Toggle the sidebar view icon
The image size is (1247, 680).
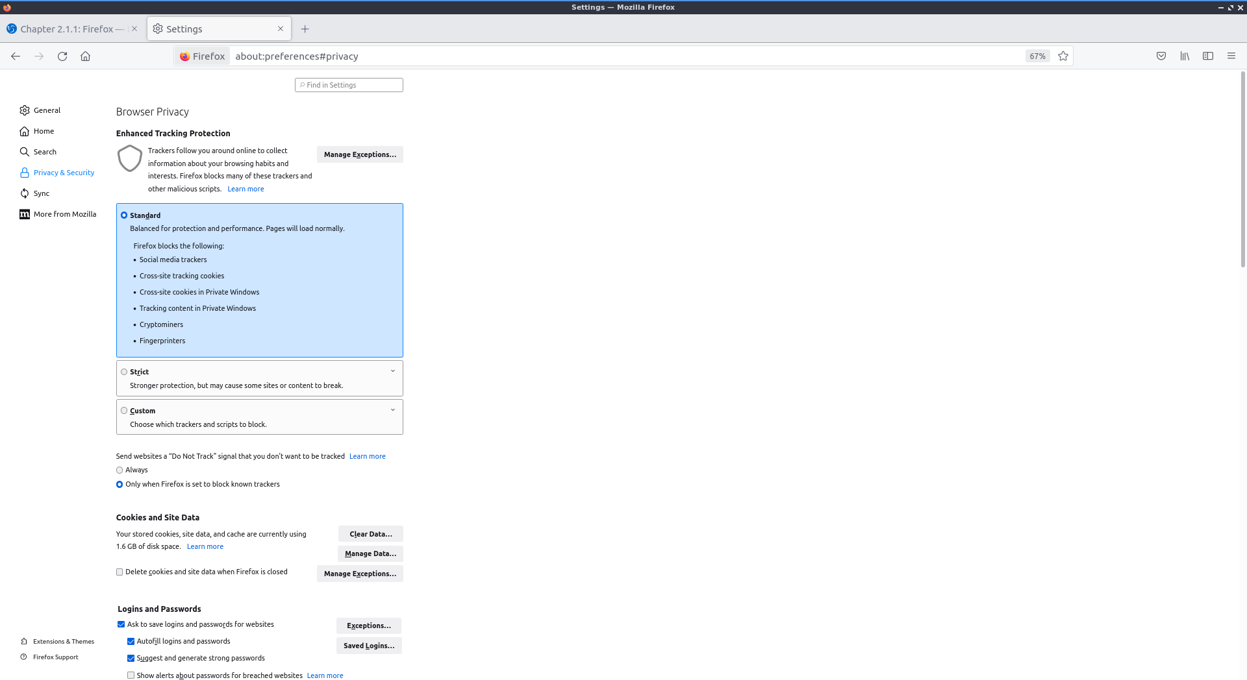click(x=1208, y=56)
